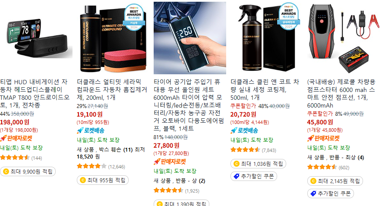Viewport: 382px width, 206px height.
Task: Click 추가할인 쿠폰 under the Clean & Coat product
Action: coord(254,176)
